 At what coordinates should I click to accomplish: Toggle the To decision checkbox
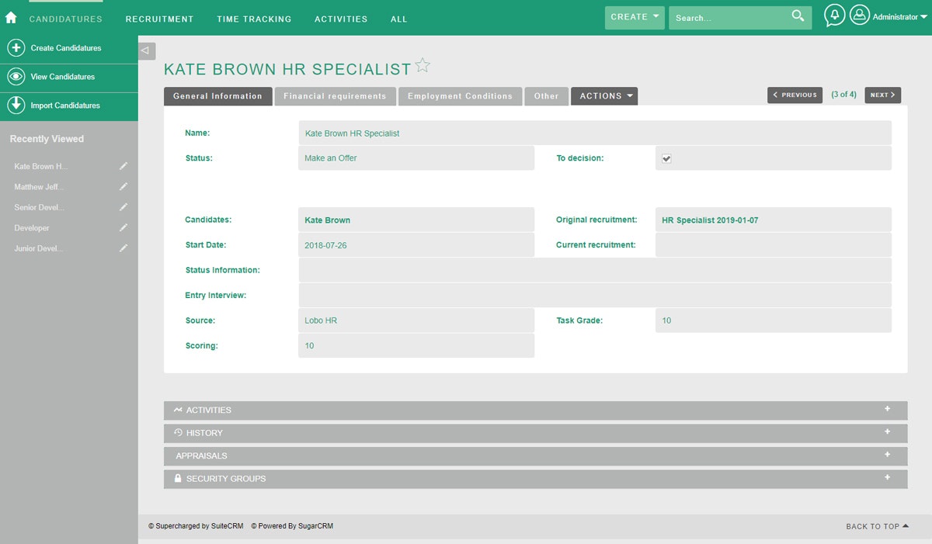click(666, 158)
